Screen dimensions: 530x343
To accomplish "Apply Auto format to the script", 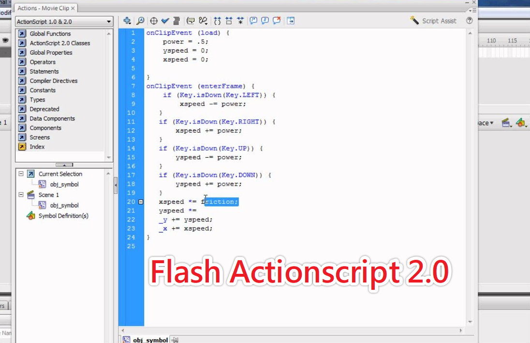I will [x=177, y=21].
